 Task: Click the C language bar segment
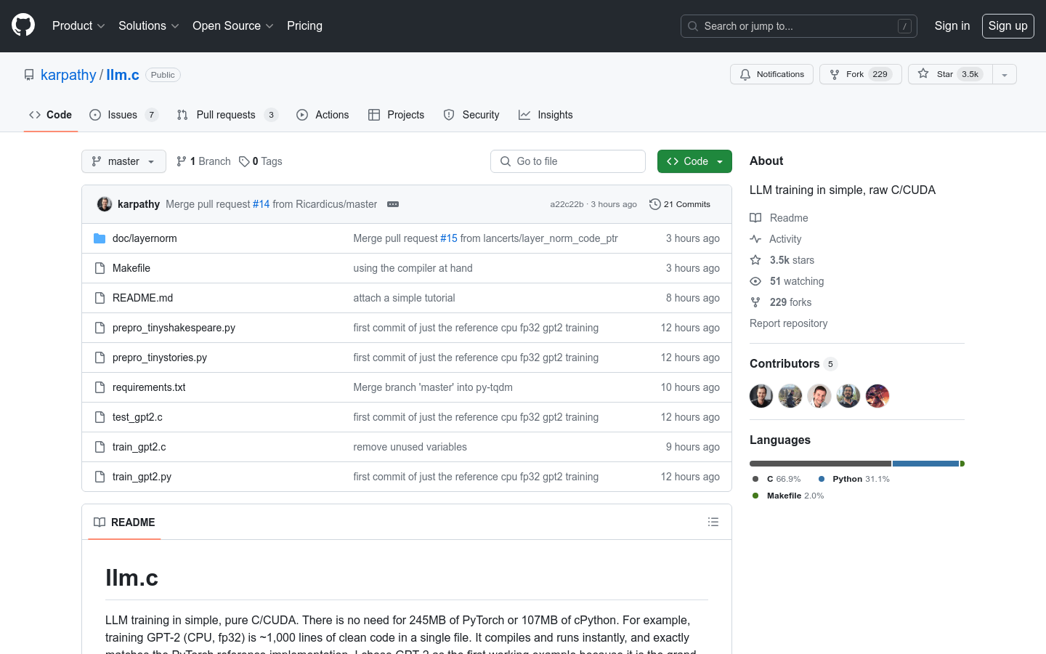pyautogui.click(x=820, y=464)
